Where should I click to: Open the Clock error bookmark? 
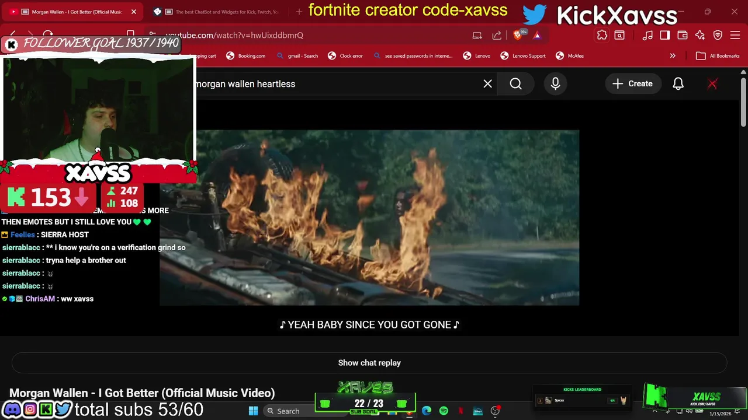tap(345, 56)
